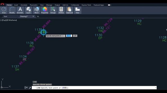Switch to the Start file tab
The image size is (167, 93).
point(5,17)
